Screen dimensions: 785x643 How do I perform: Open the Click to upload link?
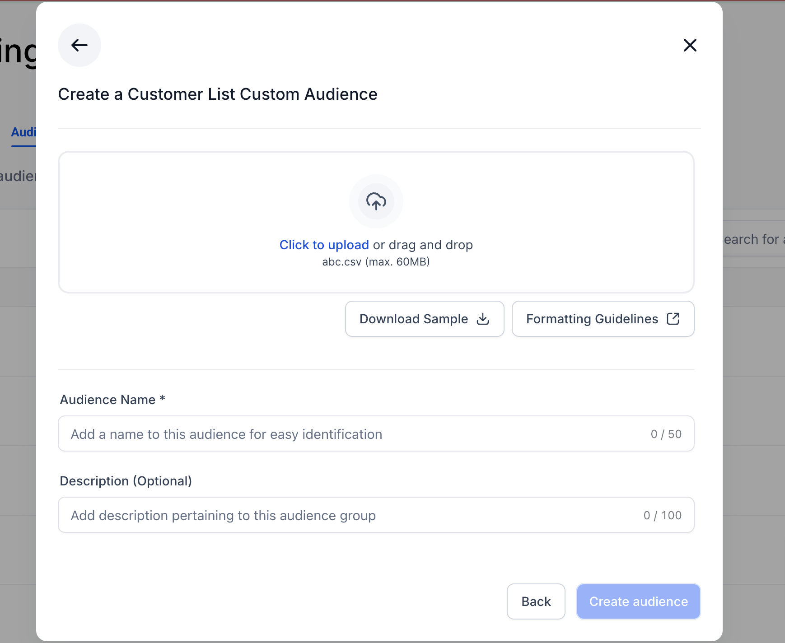324,245
